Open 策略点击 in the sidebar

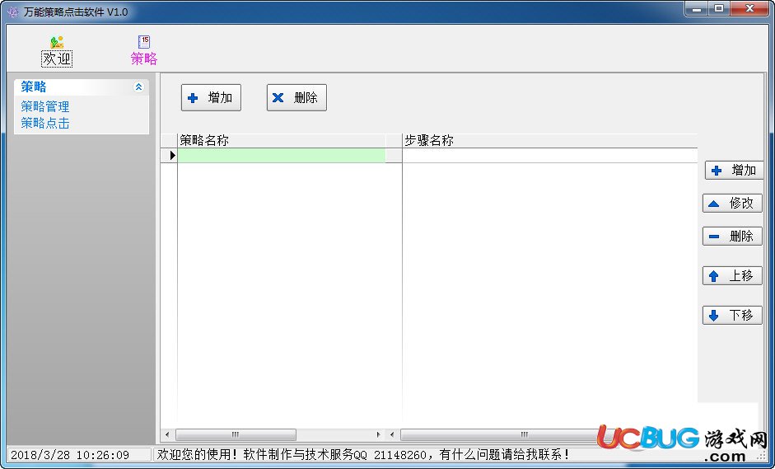[45, 123]
